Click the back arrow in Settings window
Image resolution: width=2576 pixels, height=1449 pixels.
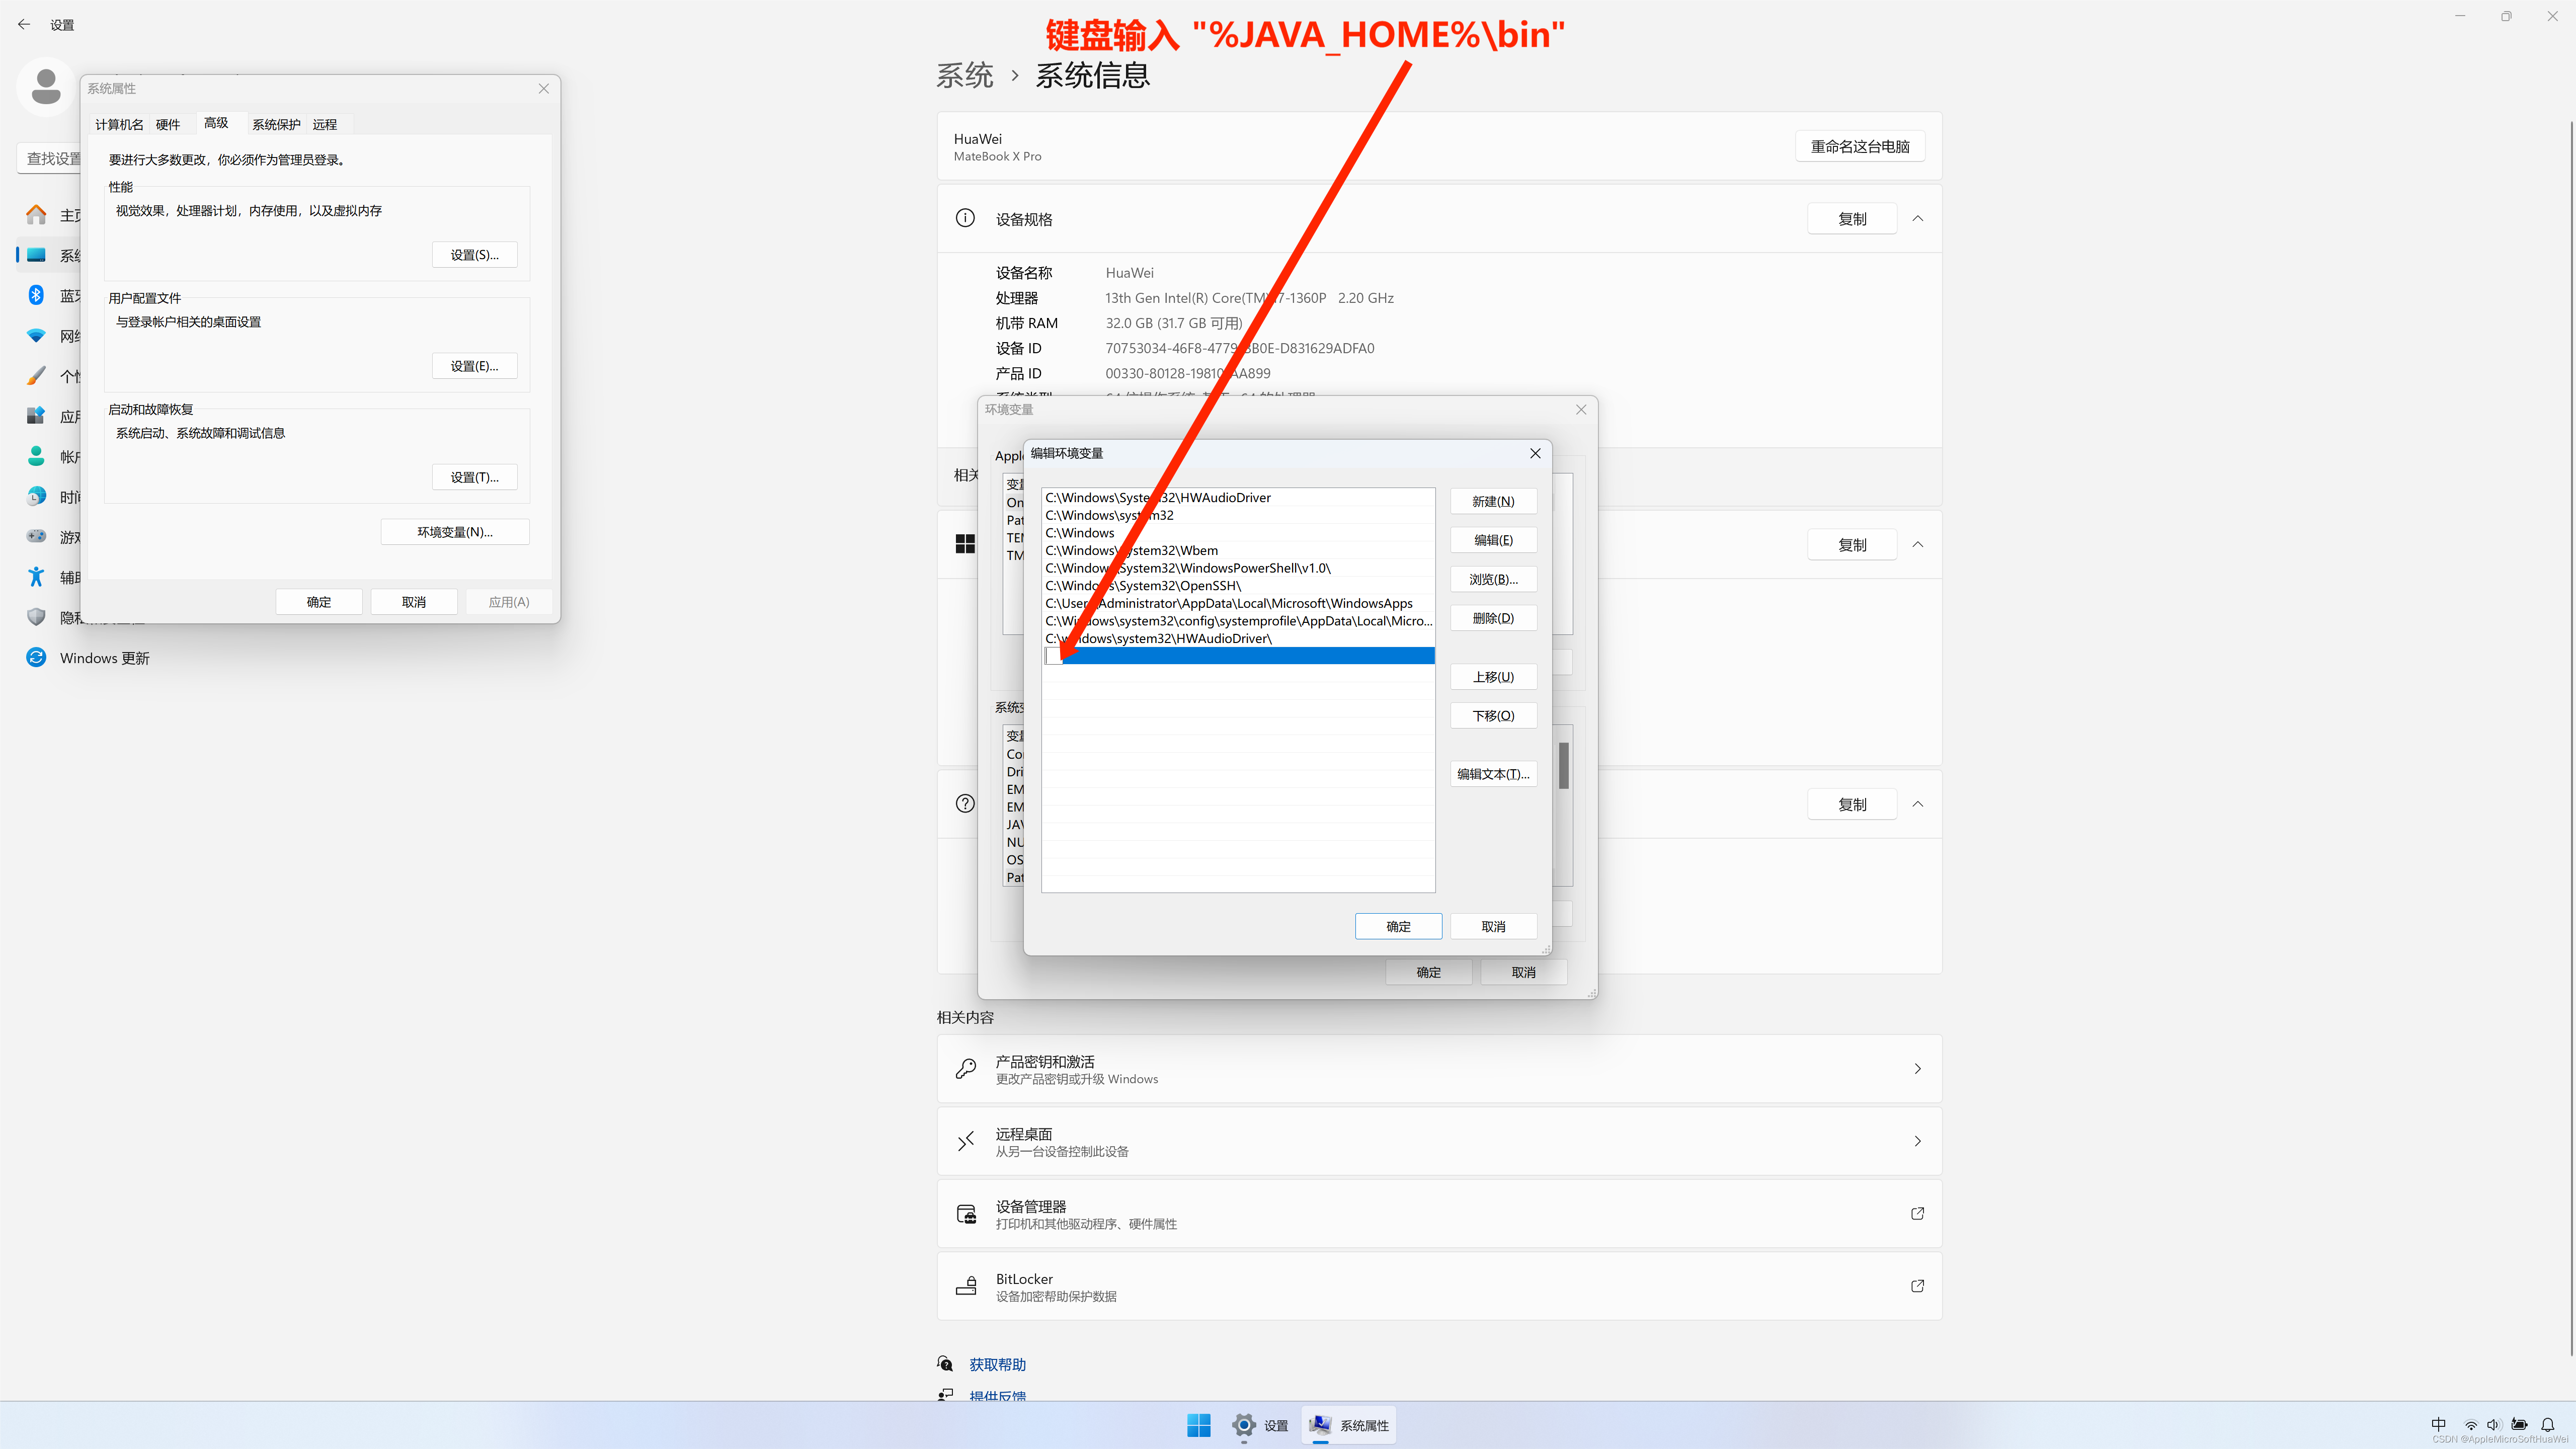click(24, 24)
